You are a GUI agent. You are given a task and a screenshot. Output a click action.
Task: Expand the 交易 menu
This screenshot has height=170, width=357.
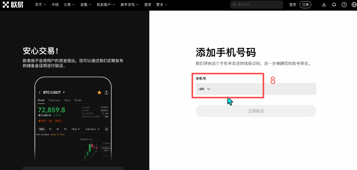pos(69,5)
